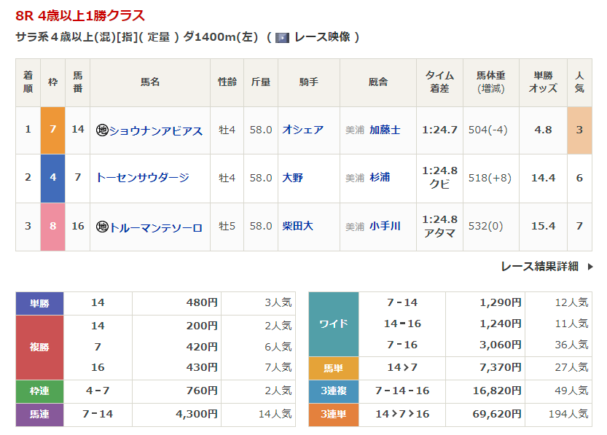
Task: Click the ワイド payout label
Action: [334, 324]
